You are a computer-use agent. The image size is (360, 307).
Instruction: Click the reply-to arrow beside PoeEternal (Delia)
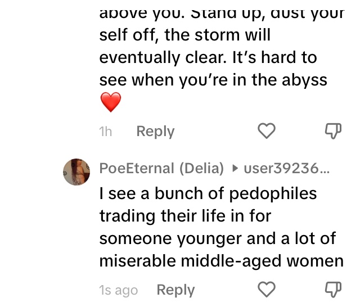coord(235,168)
